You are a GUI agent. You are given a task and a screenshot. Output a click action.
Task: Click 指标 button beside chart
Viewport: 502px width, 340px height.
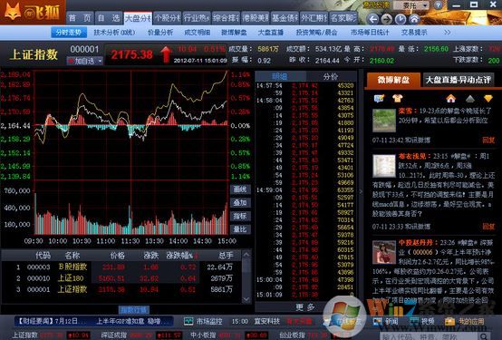pos(240,216)
